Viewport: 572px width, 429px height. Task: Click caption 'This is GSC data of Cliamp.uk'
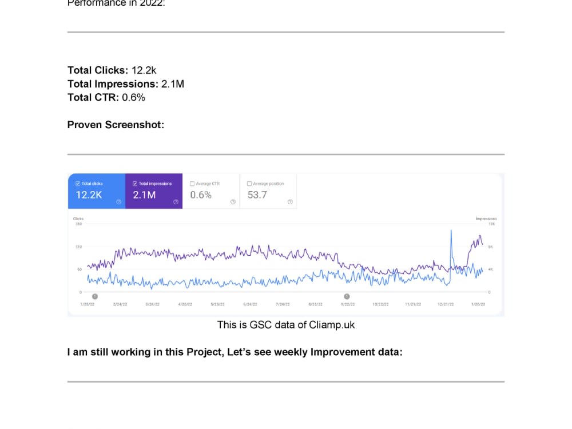tap(286, 325)
